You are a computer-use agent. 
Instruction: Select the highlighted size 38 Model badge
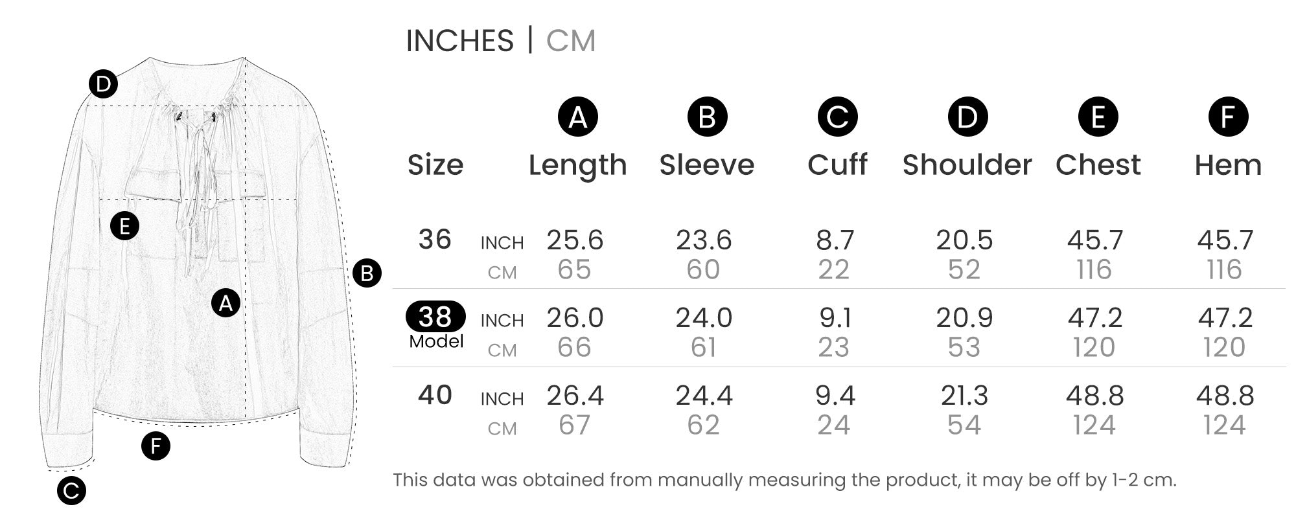(x=435, y=317)
